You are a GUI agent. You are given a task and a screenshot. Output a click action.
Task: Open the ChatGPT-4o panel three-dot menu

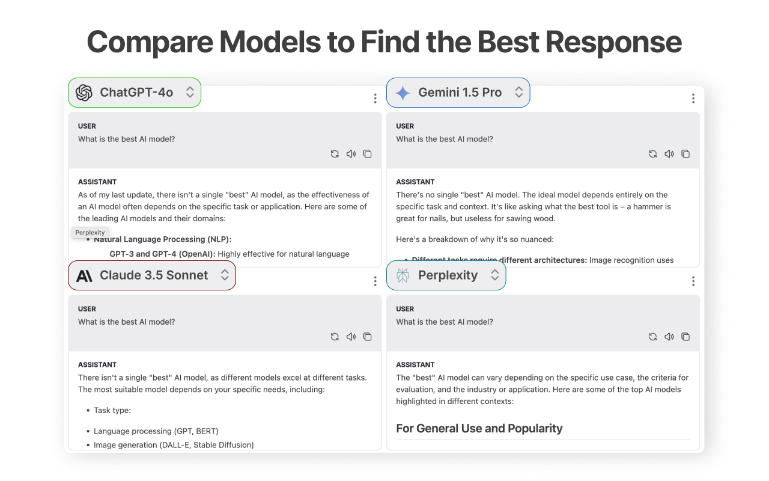[x=375, y=98]
